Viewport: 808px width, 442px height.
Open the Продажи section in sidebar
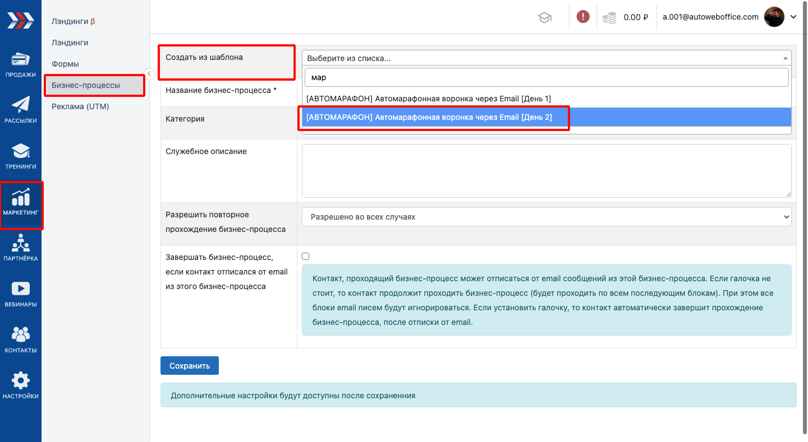click(x=21, y=64)
